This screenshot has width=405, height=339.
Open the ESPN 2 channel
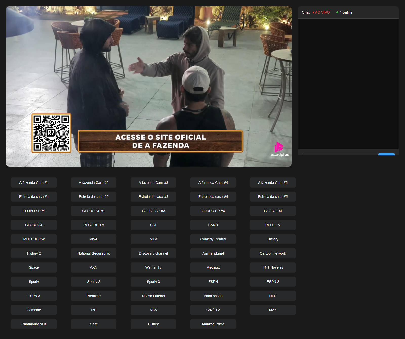(273, 282)
